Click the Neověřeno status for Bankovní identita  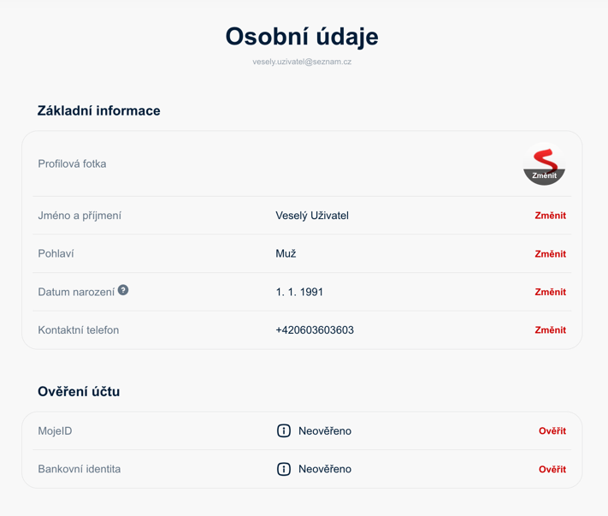325,469
